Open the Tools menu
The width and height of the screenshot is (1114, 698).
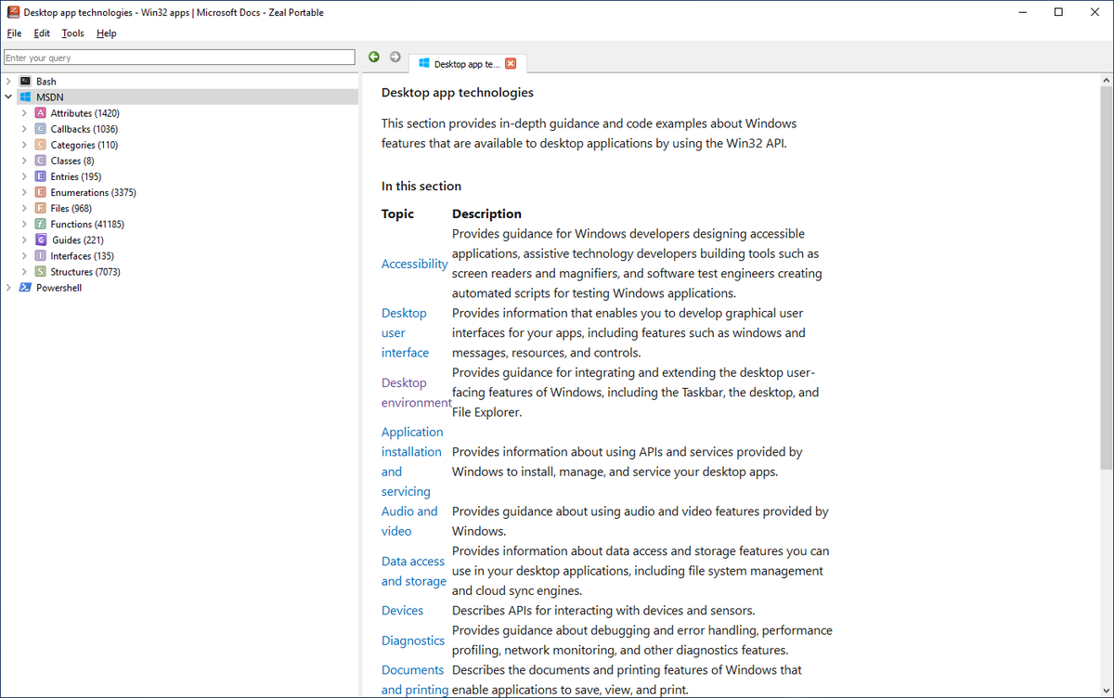click(x=72, y=33)
